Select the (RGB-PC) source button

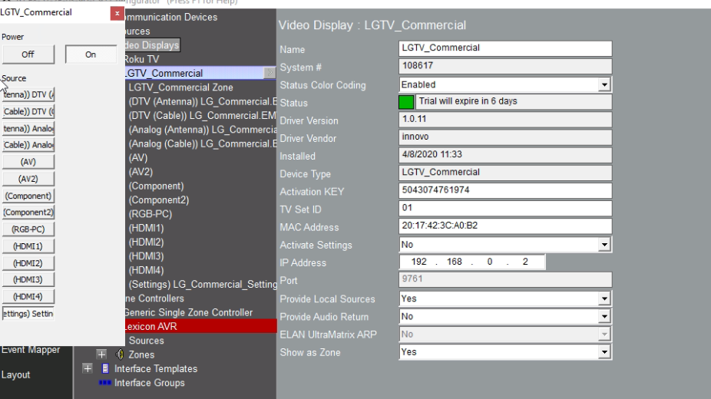click(28, 229)
